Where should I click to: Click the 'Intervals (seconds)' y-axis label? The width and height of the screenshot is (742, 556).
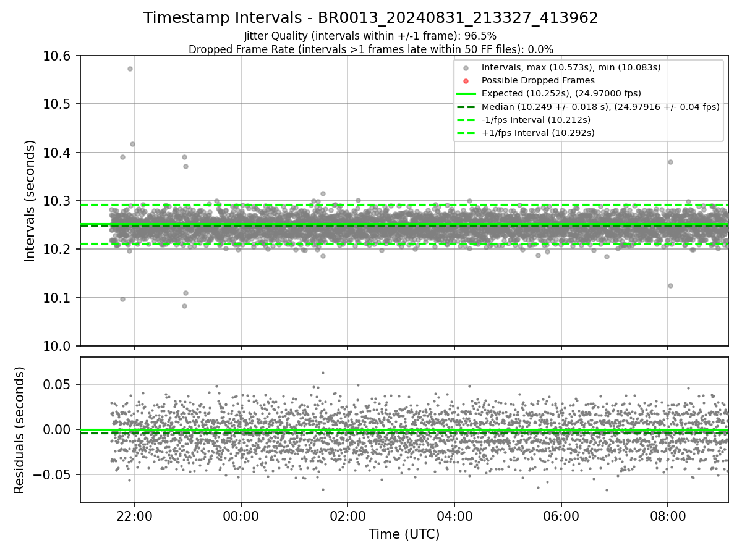(30, 201)
